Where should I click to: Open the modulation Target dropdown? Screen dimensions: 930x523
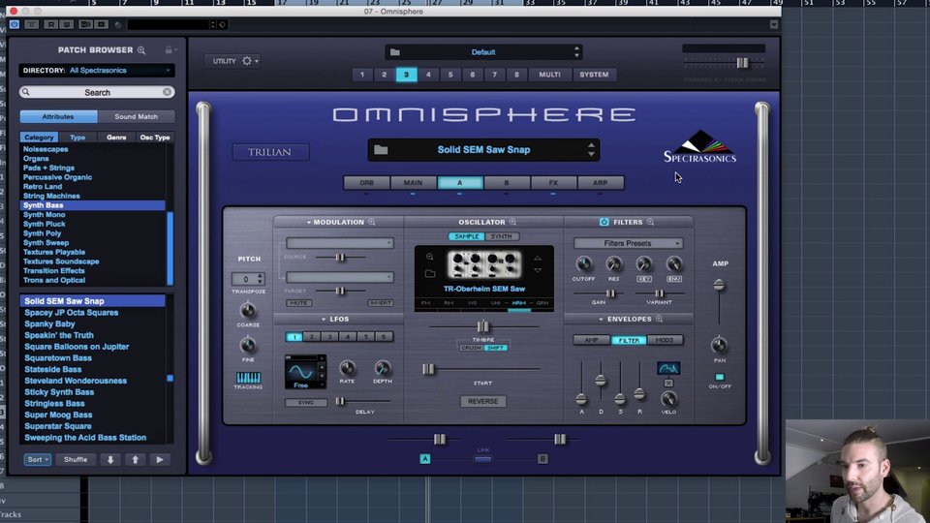click(340, 277)
